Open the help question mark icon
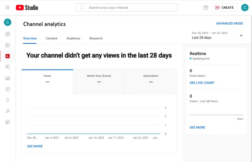The height and width of the screenshot is (162, 252). [x=205, y=8]
